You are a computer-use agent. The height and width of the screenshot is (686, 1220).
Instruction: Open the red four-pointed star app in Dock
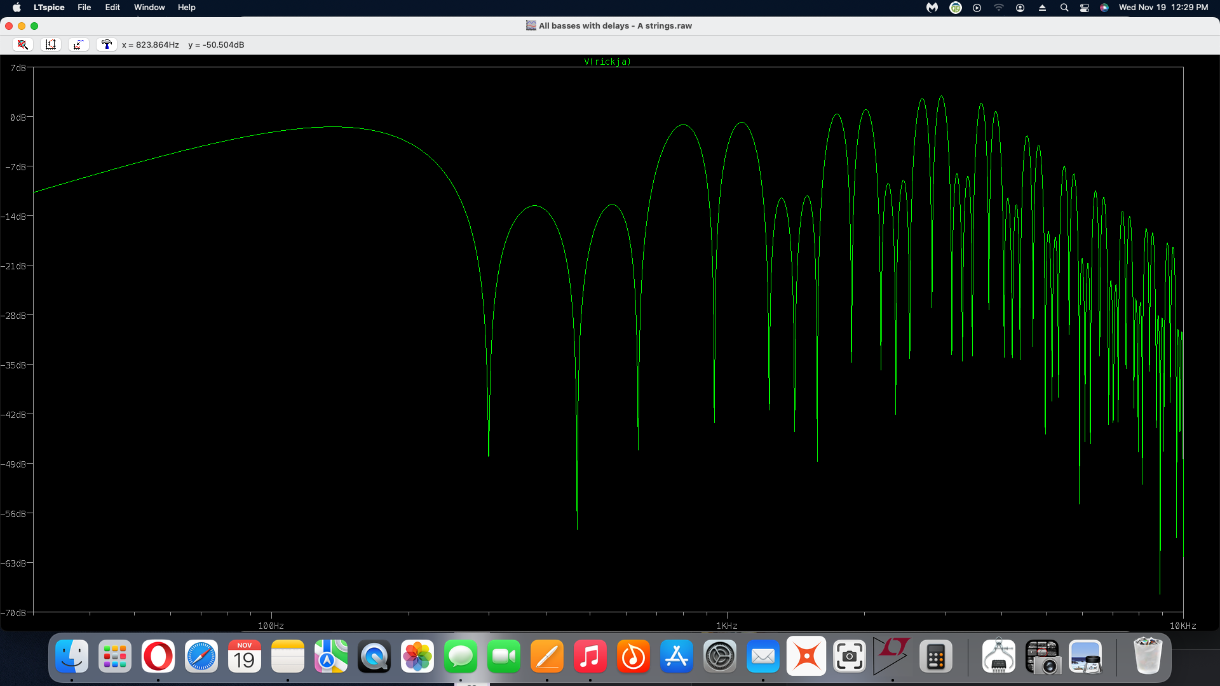pyautogui.click(x=806, y=656)
